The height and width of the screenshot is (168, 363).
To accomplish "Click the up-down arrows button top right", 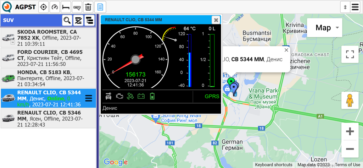I will point(345,7).
